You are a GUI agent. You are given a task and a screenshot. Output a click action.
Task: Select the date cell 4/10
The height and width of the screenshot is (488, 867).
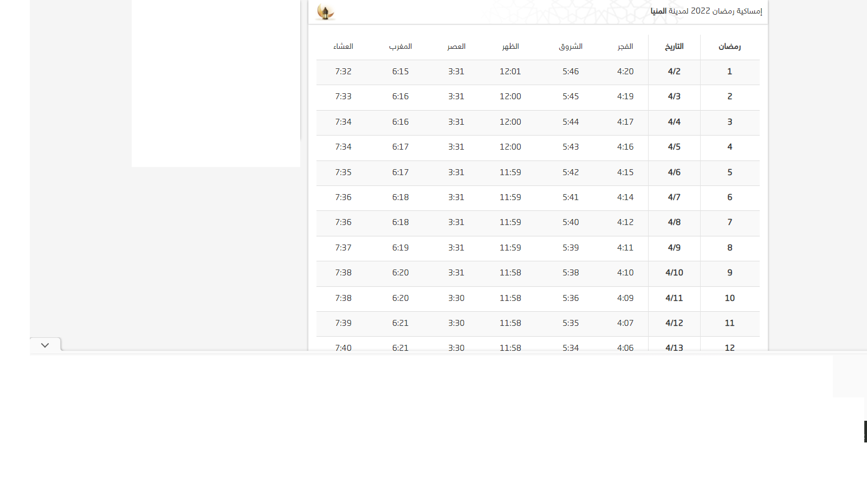click(674, 273)
